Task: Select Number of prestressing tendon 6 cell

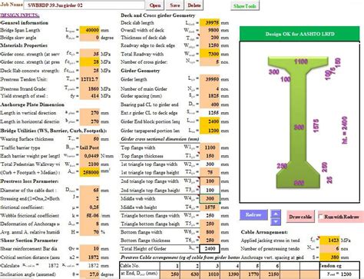Action: pyautogui.click(x=329, y=248)
